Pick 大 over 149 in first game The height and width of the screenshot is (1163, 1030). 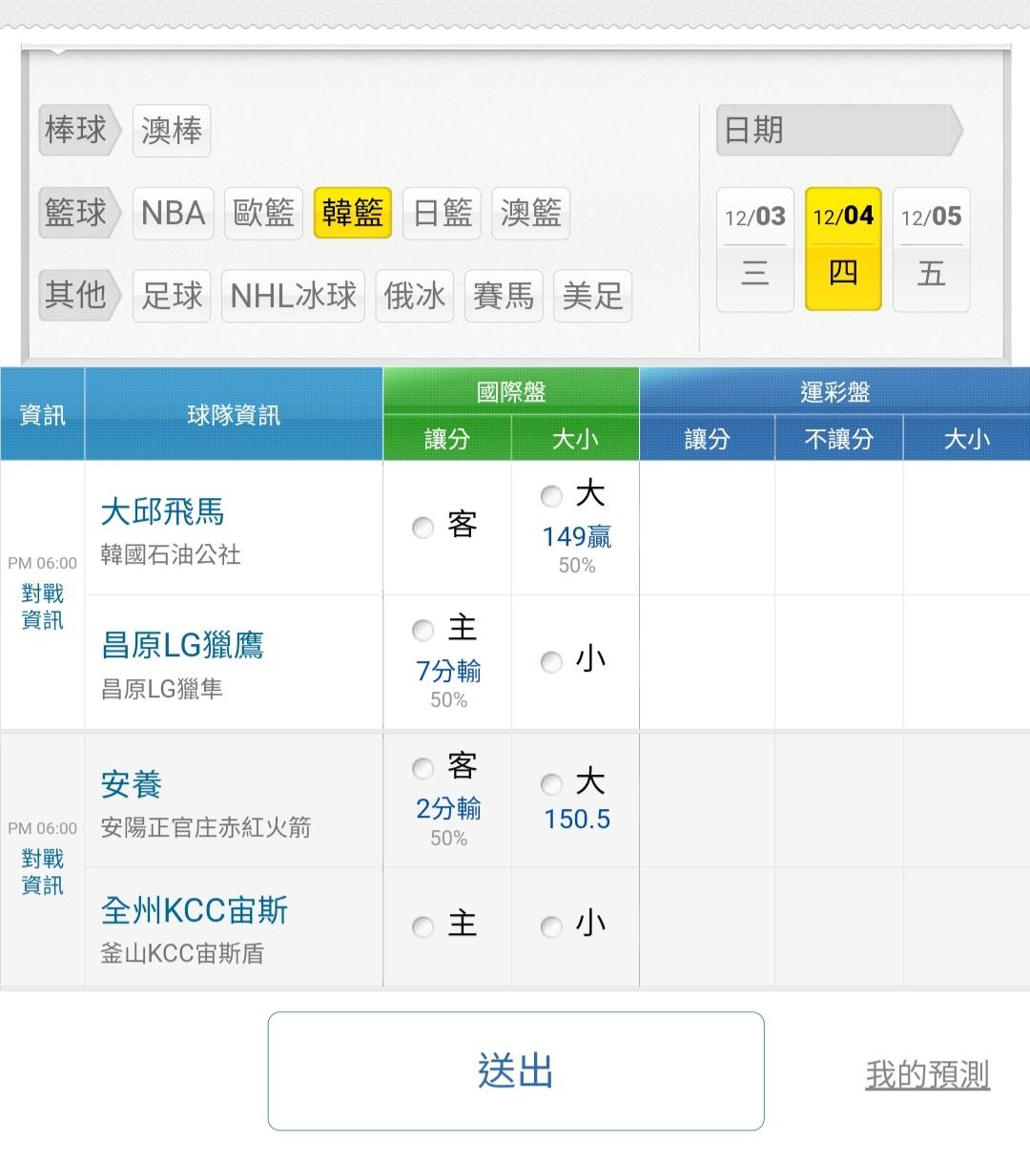click(551, 496)
